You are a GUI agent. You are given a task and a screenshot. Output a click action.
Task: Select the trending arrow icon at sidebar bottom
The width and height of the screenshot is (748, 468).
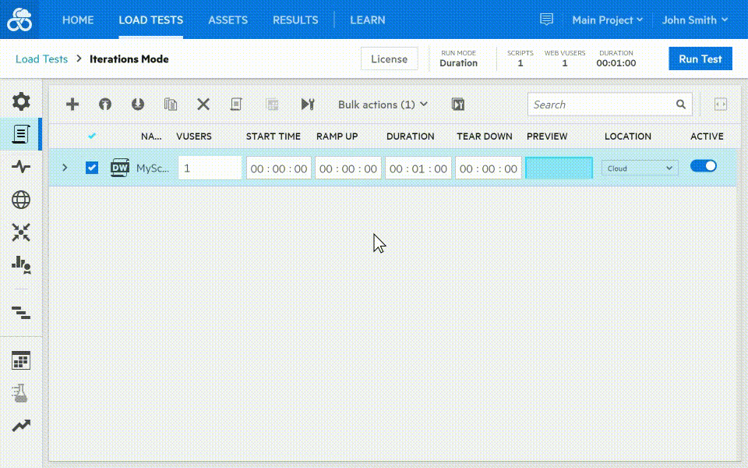(x=21, y=425)
